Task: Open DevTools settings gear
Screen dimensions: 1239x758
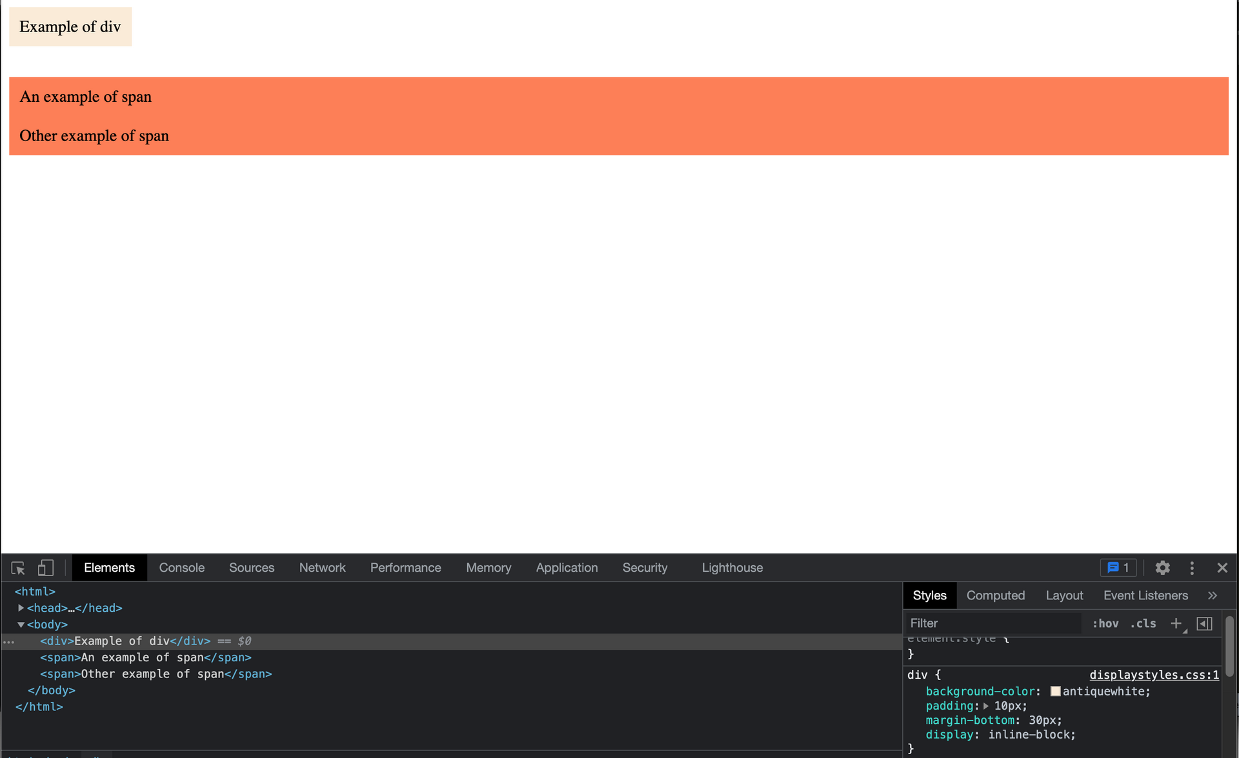Action: click(x=1162, y=568)
